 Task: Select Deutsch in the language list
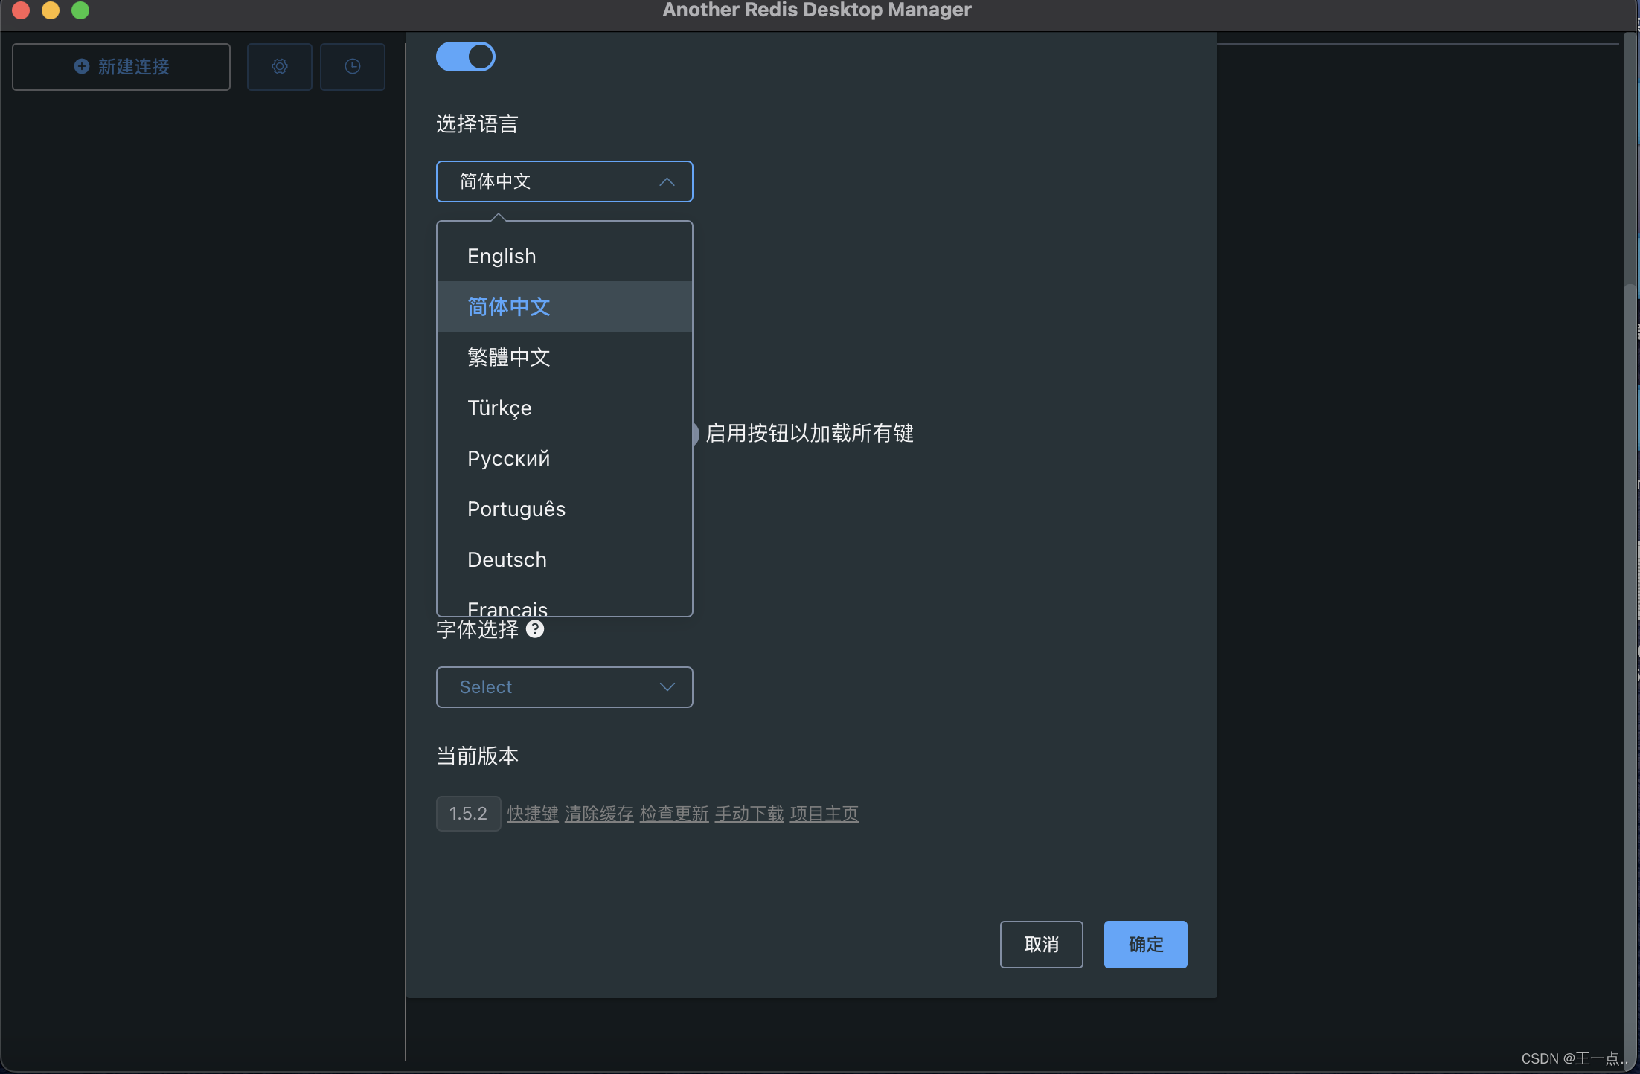pos(507,559)
